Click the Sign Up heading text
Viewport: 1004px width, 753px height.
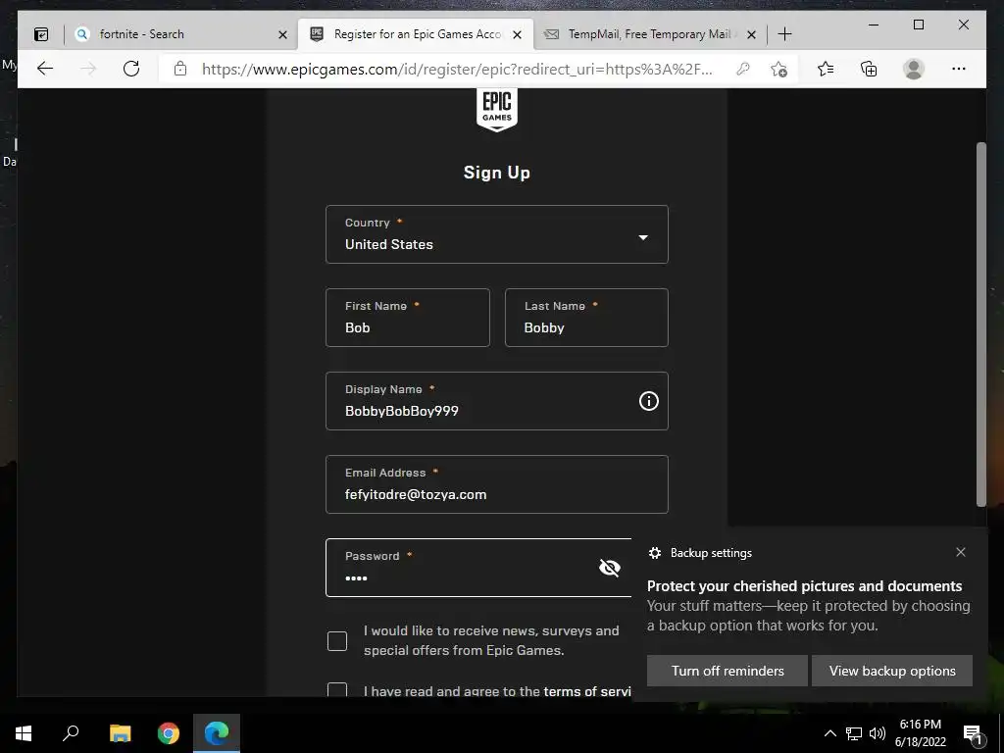tap(497, 173)
